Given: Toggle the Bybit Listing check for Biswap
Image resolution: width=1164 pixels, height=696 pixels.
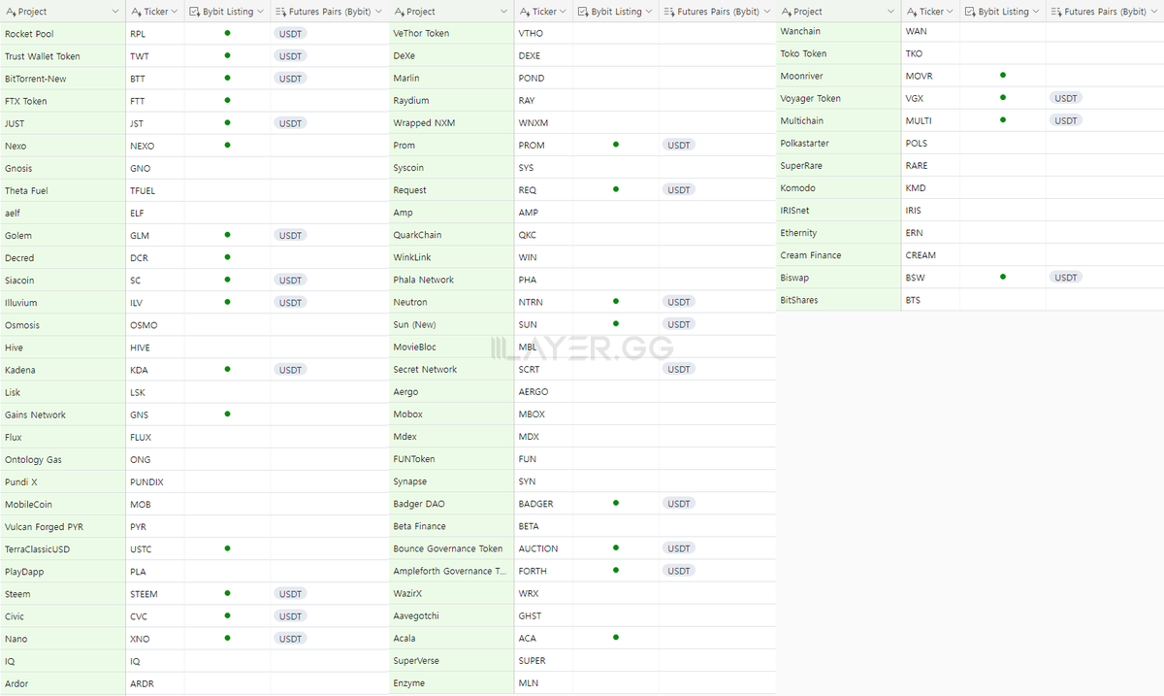Looking at the screenshot, I should point(1003,277).
